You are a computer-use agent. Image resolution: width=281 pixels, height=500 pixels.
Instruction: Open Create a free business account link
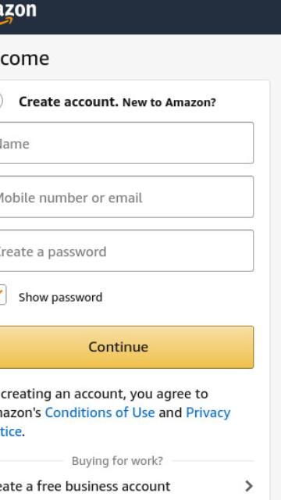pyautogui.click(x=85, y=486)
